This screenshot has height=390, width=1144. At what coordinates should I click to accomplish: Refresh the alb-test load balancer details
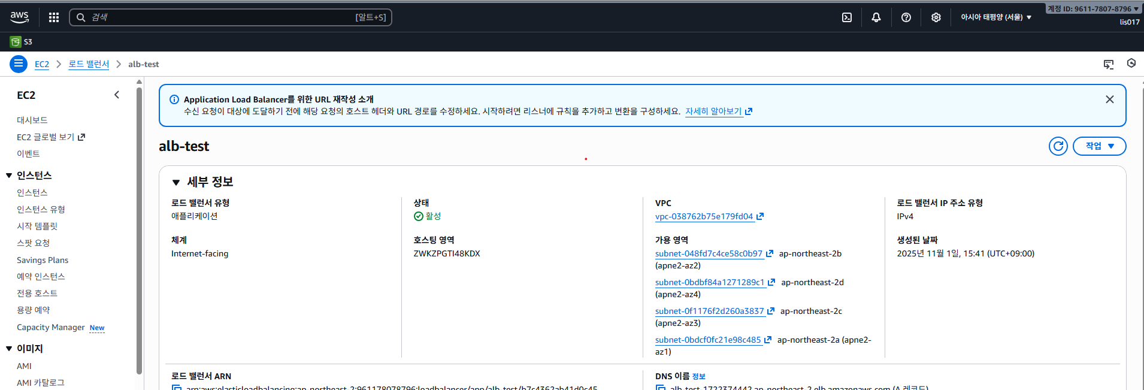[1058, 146]
